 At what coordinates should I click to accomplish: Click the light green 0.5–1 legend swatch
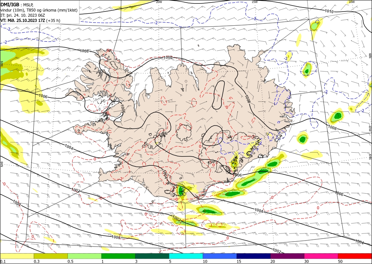tap(84, 256)
